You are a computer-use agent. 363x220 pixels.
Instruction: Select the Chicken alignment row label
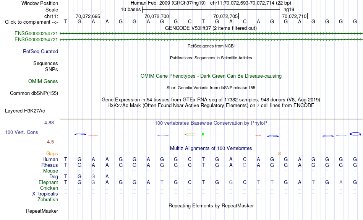pos(49,188)
